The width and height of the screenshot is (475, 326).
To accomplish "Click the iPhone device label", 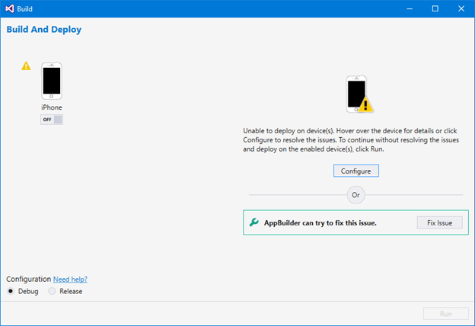I will (52, 107).
